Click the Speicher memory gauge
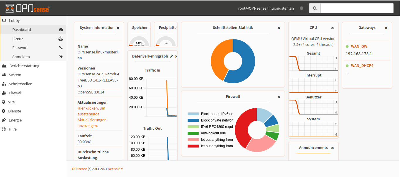The height and width of the screenshot is (177, 400). 139,41
